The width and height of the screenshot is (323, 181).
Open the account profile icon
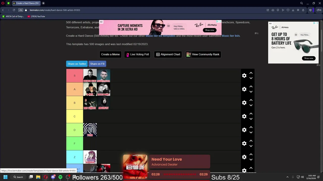pyautogui.click(x=303, y=10)
